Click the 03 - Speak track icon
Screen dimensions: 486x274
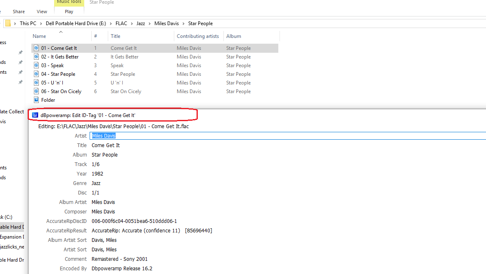tap(36, 66)
